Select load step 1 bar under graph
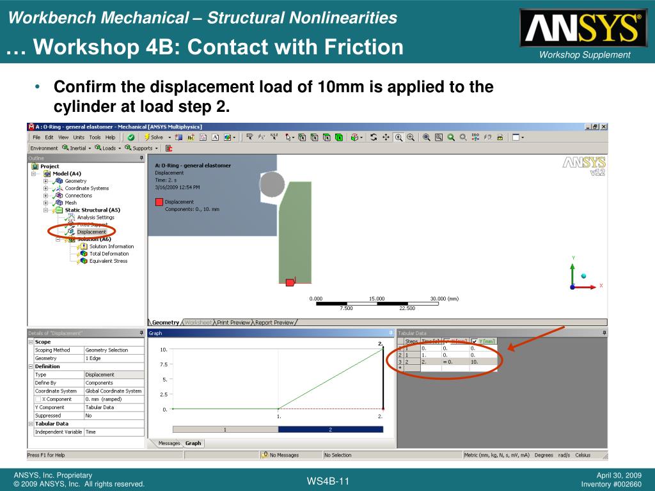655x491 pixels. point(225,429)
